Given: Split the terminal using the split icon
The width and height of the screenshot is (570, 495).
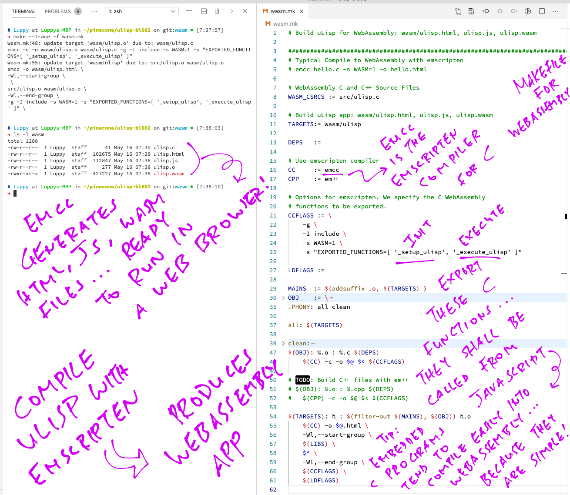Looking at the screenshot, I should click(204, 11).
